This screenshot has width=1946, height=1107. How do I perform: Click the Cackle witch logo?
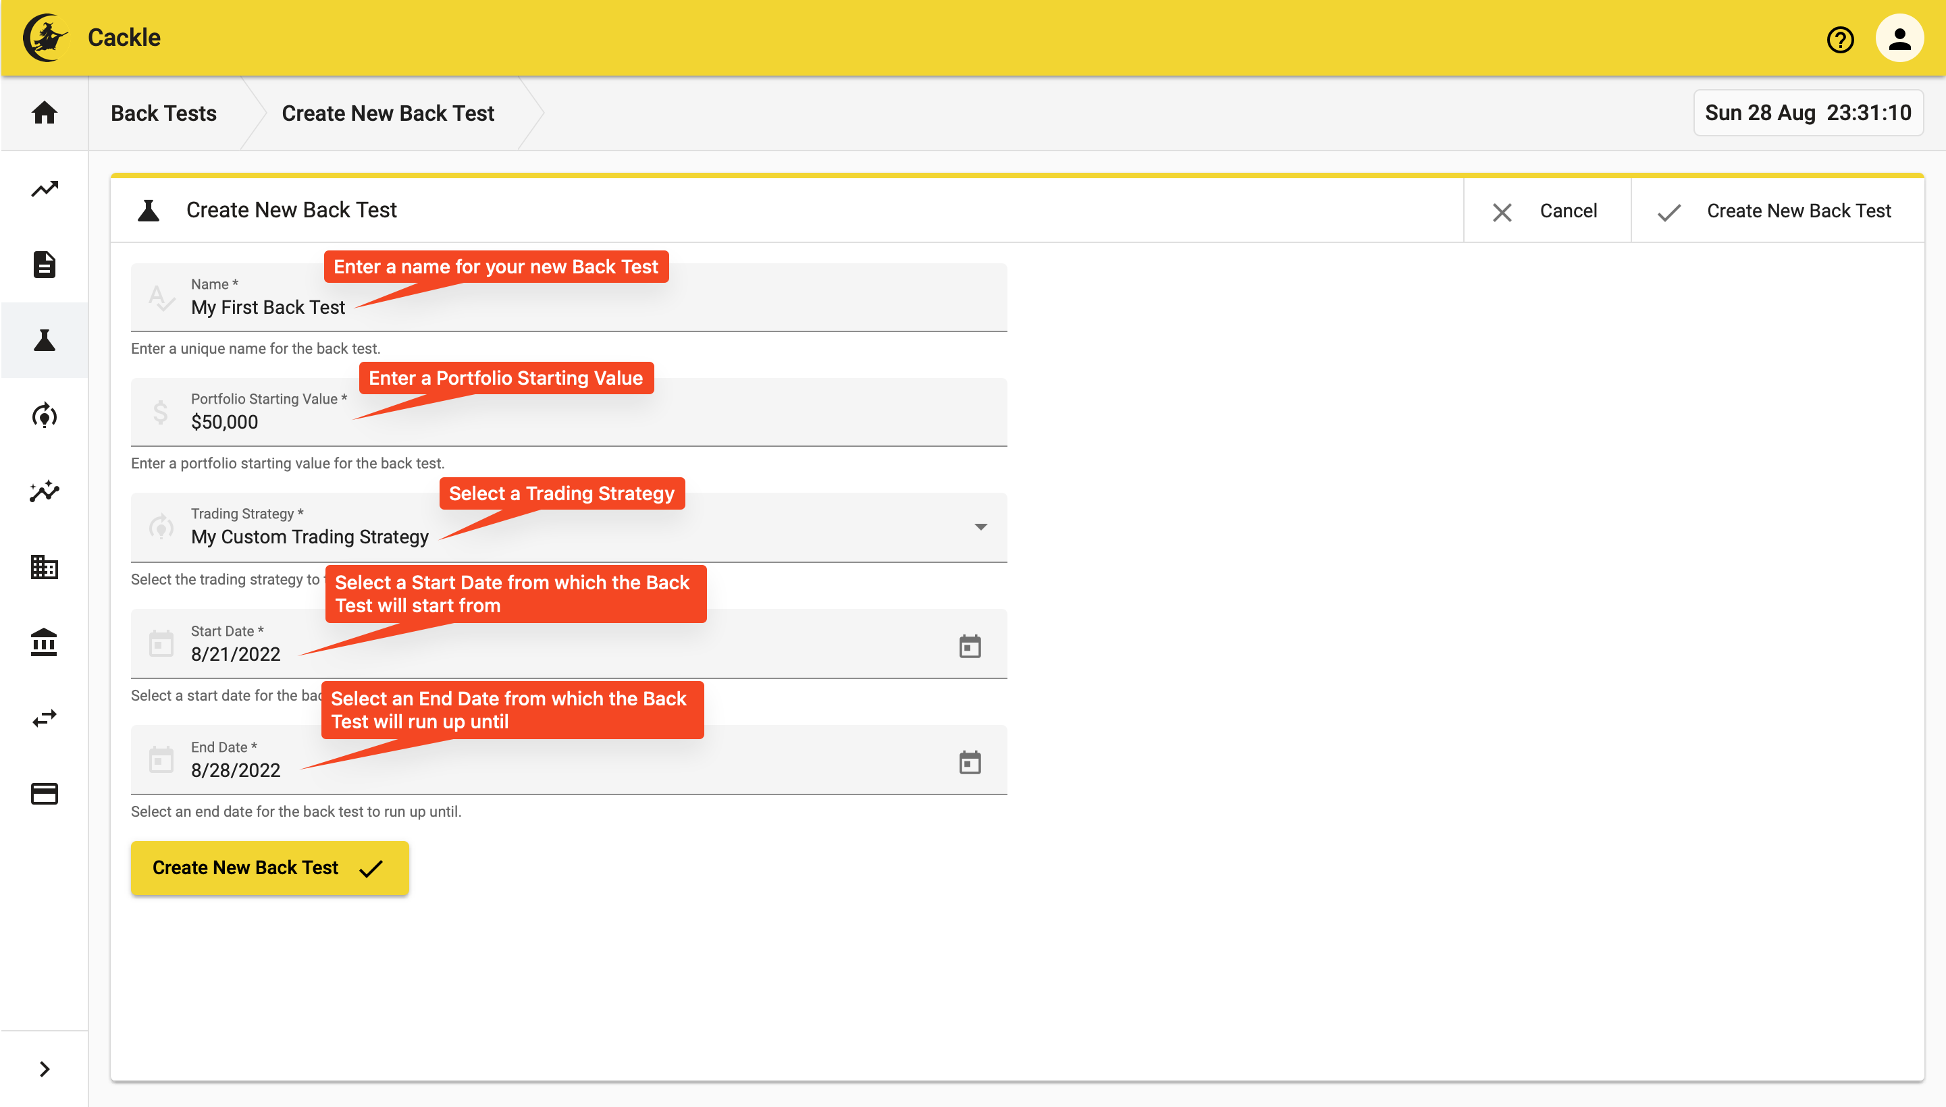tap(45, 37)
